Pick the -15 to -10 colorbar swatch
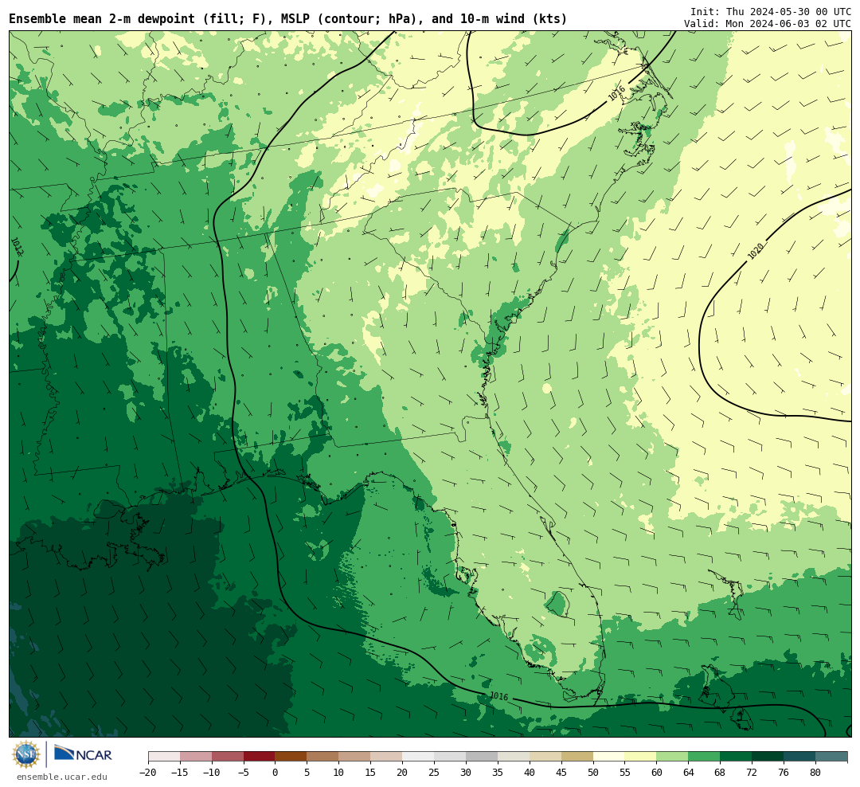Viewport: 860px width, 787px height. click(x=196, y=757)
